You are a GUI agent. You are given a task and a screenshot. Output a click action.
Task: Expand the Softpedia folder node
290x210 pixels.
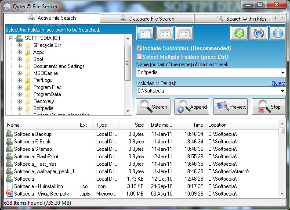point(19,108)
